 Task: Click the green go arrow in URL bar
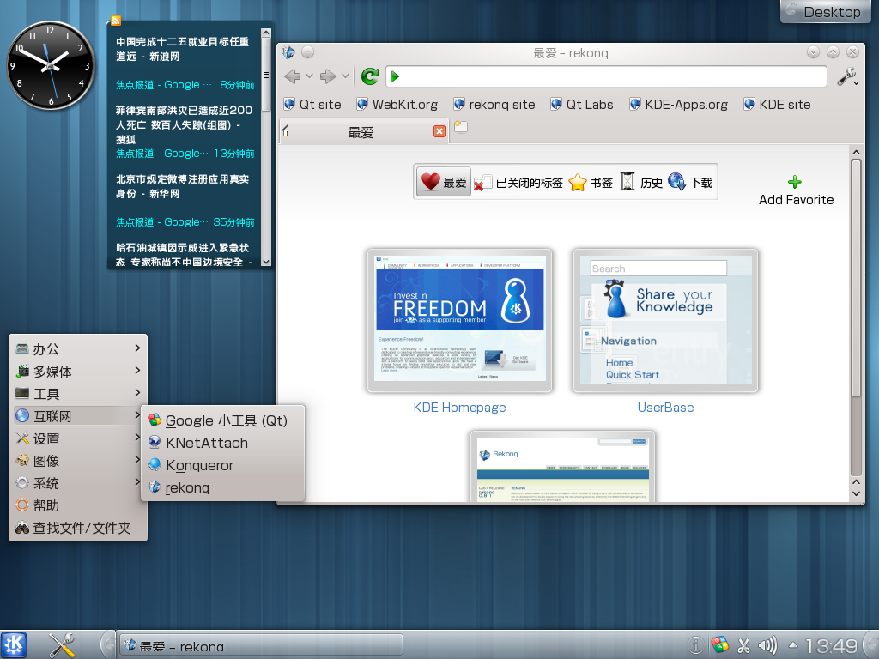click(395, 76)
